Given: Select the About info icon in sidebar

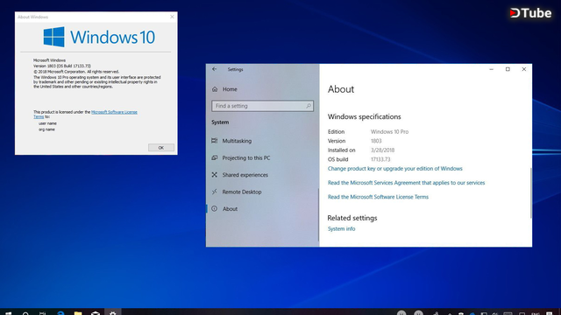Looking at the screenshot, I should click(214, 209).
